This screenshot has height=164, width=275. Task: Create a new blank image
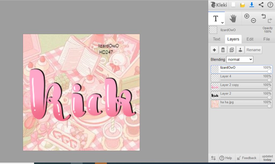pyautogui.click(x=233, y=5)
